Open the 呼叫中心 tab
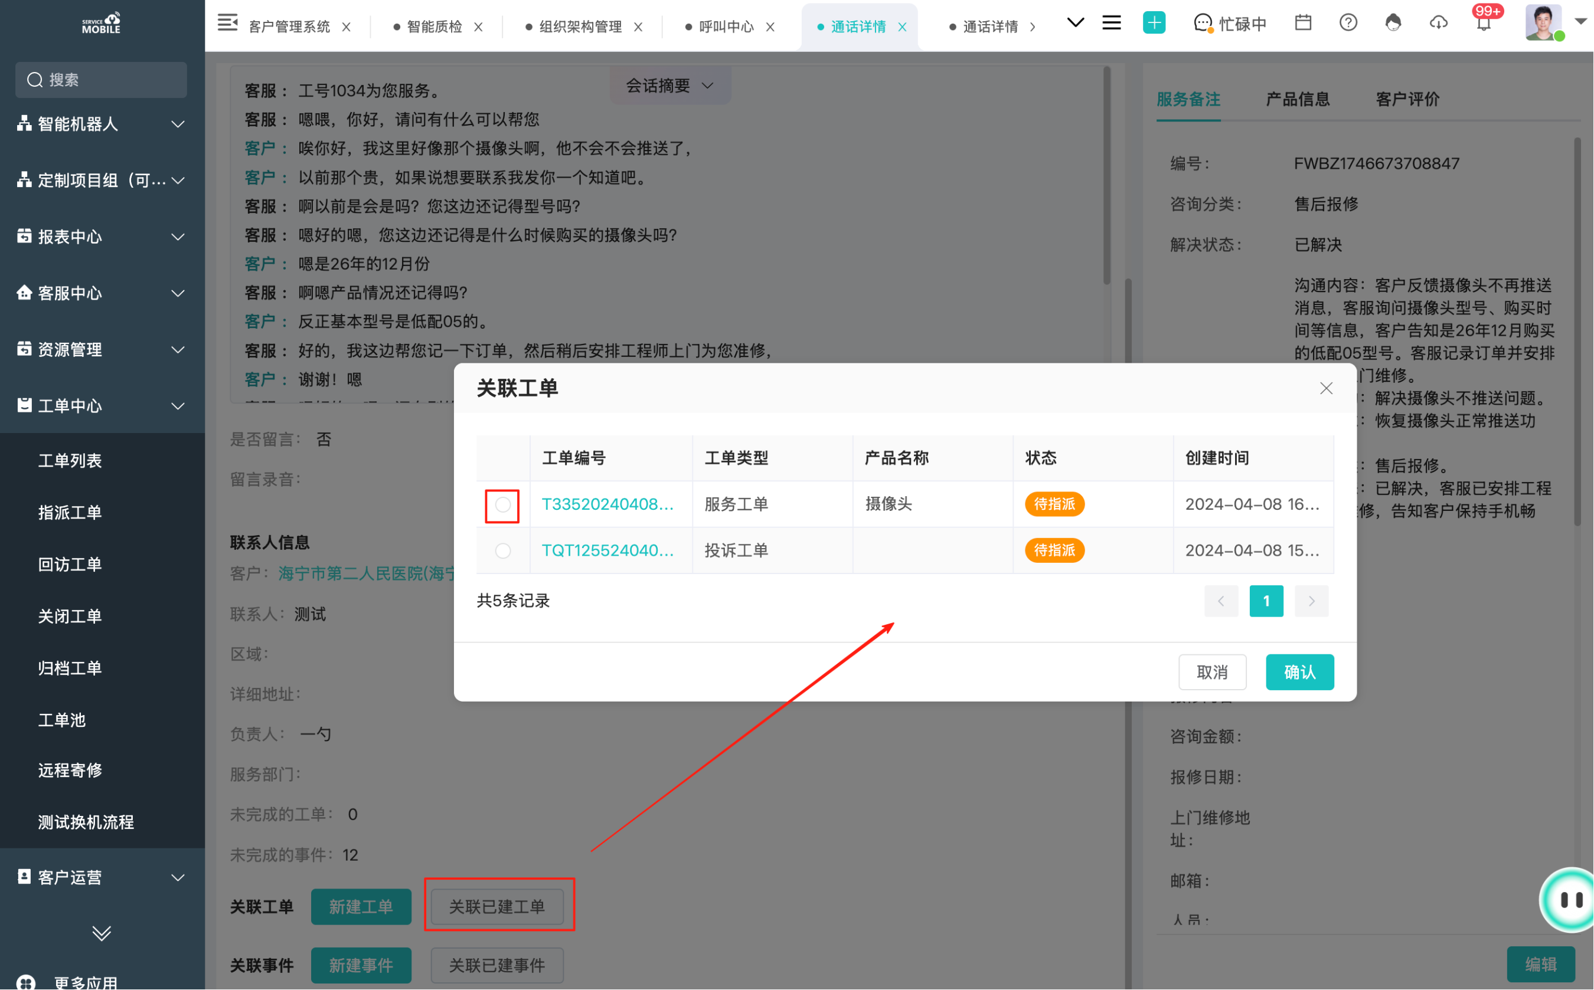1594x990 pixels. pyautogui.click(x=726, y=27)
